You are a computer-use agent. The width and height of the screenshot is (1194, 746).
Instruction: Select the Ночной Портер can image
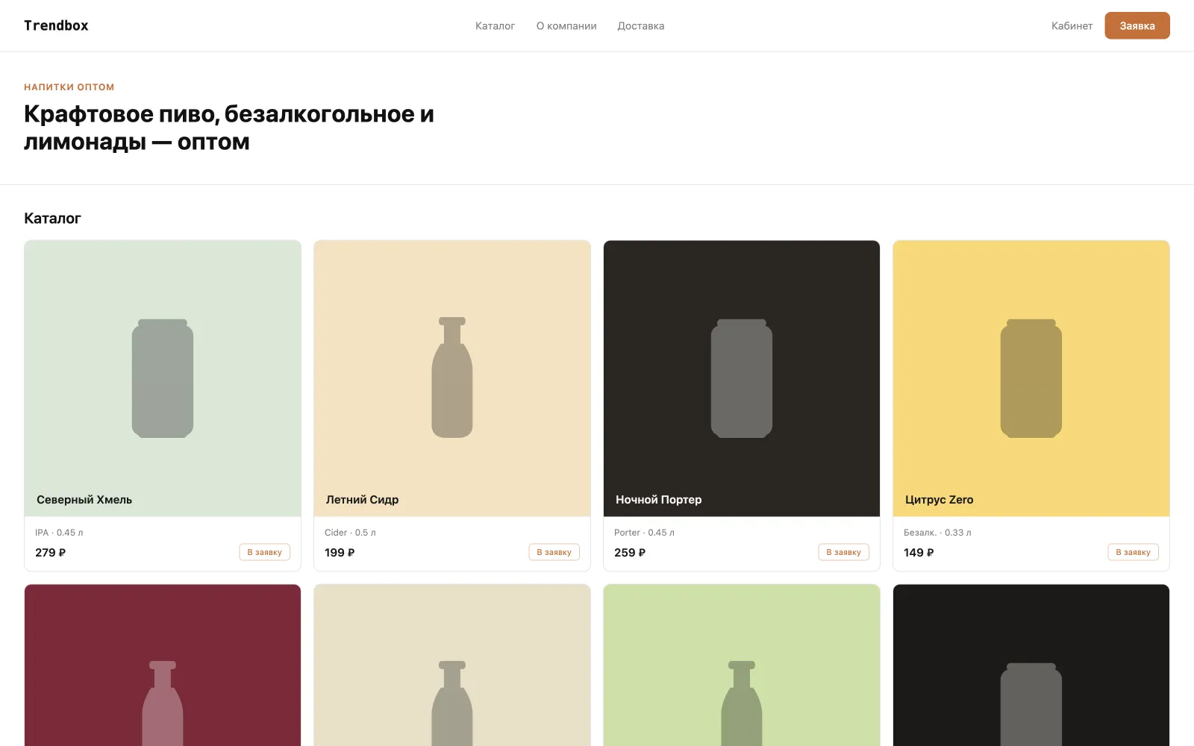[x=742, y=378]
